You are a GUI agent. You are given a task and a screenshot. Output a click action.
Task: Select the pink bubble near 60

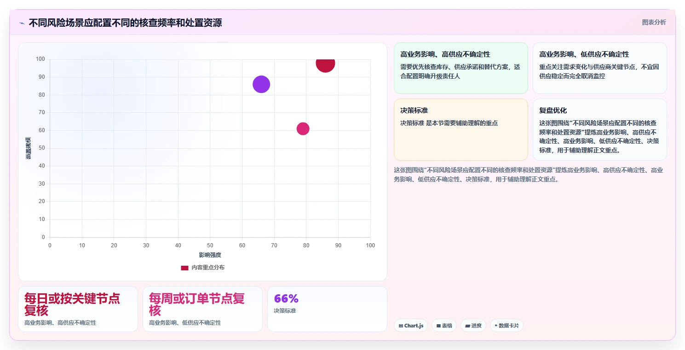303,129
